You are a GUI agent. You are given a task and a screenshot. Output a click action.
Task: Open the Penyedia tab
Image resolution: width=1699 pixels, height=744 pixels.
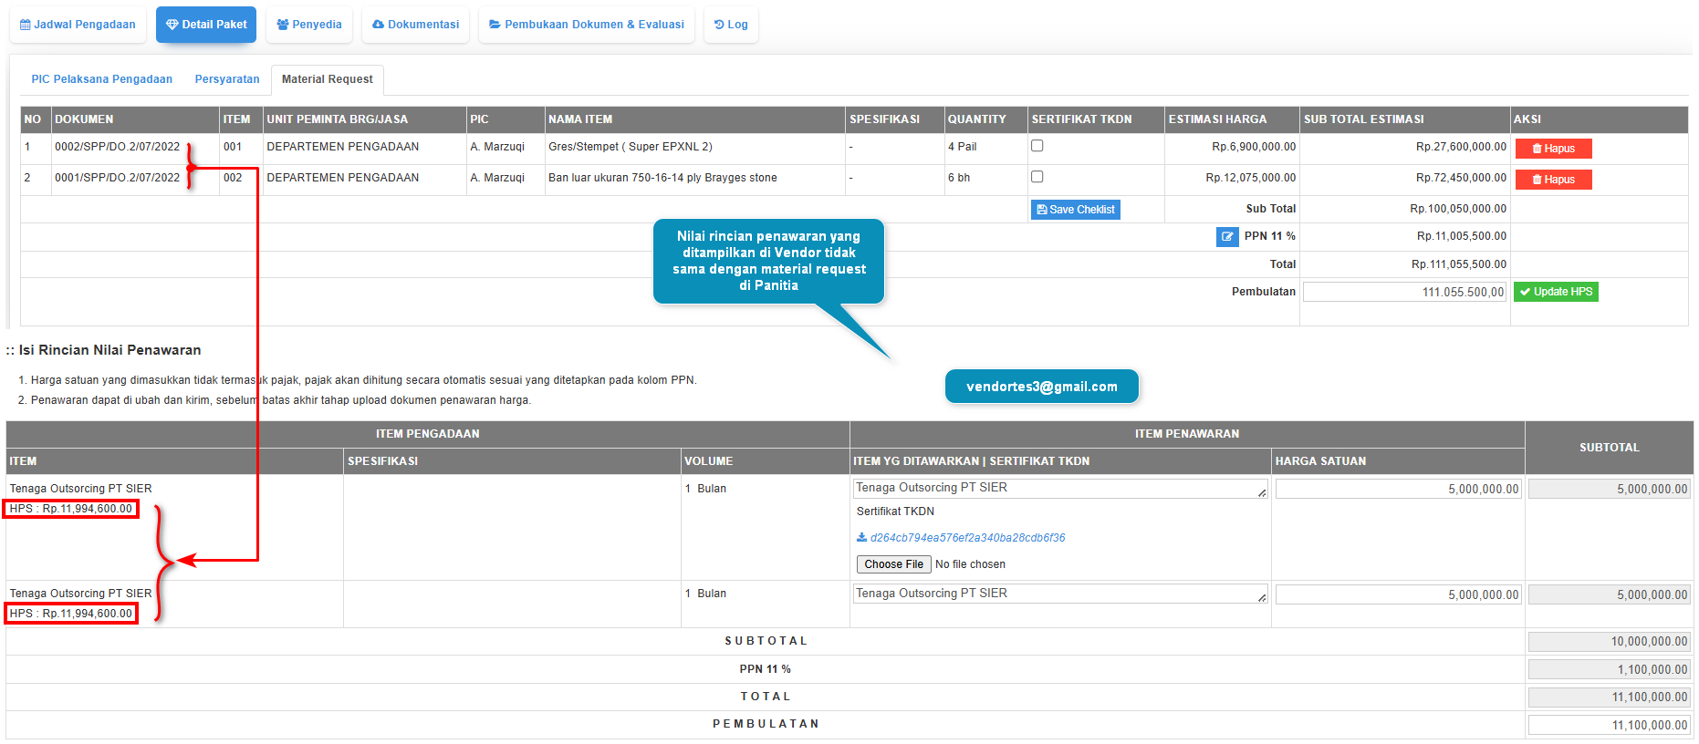309,25
